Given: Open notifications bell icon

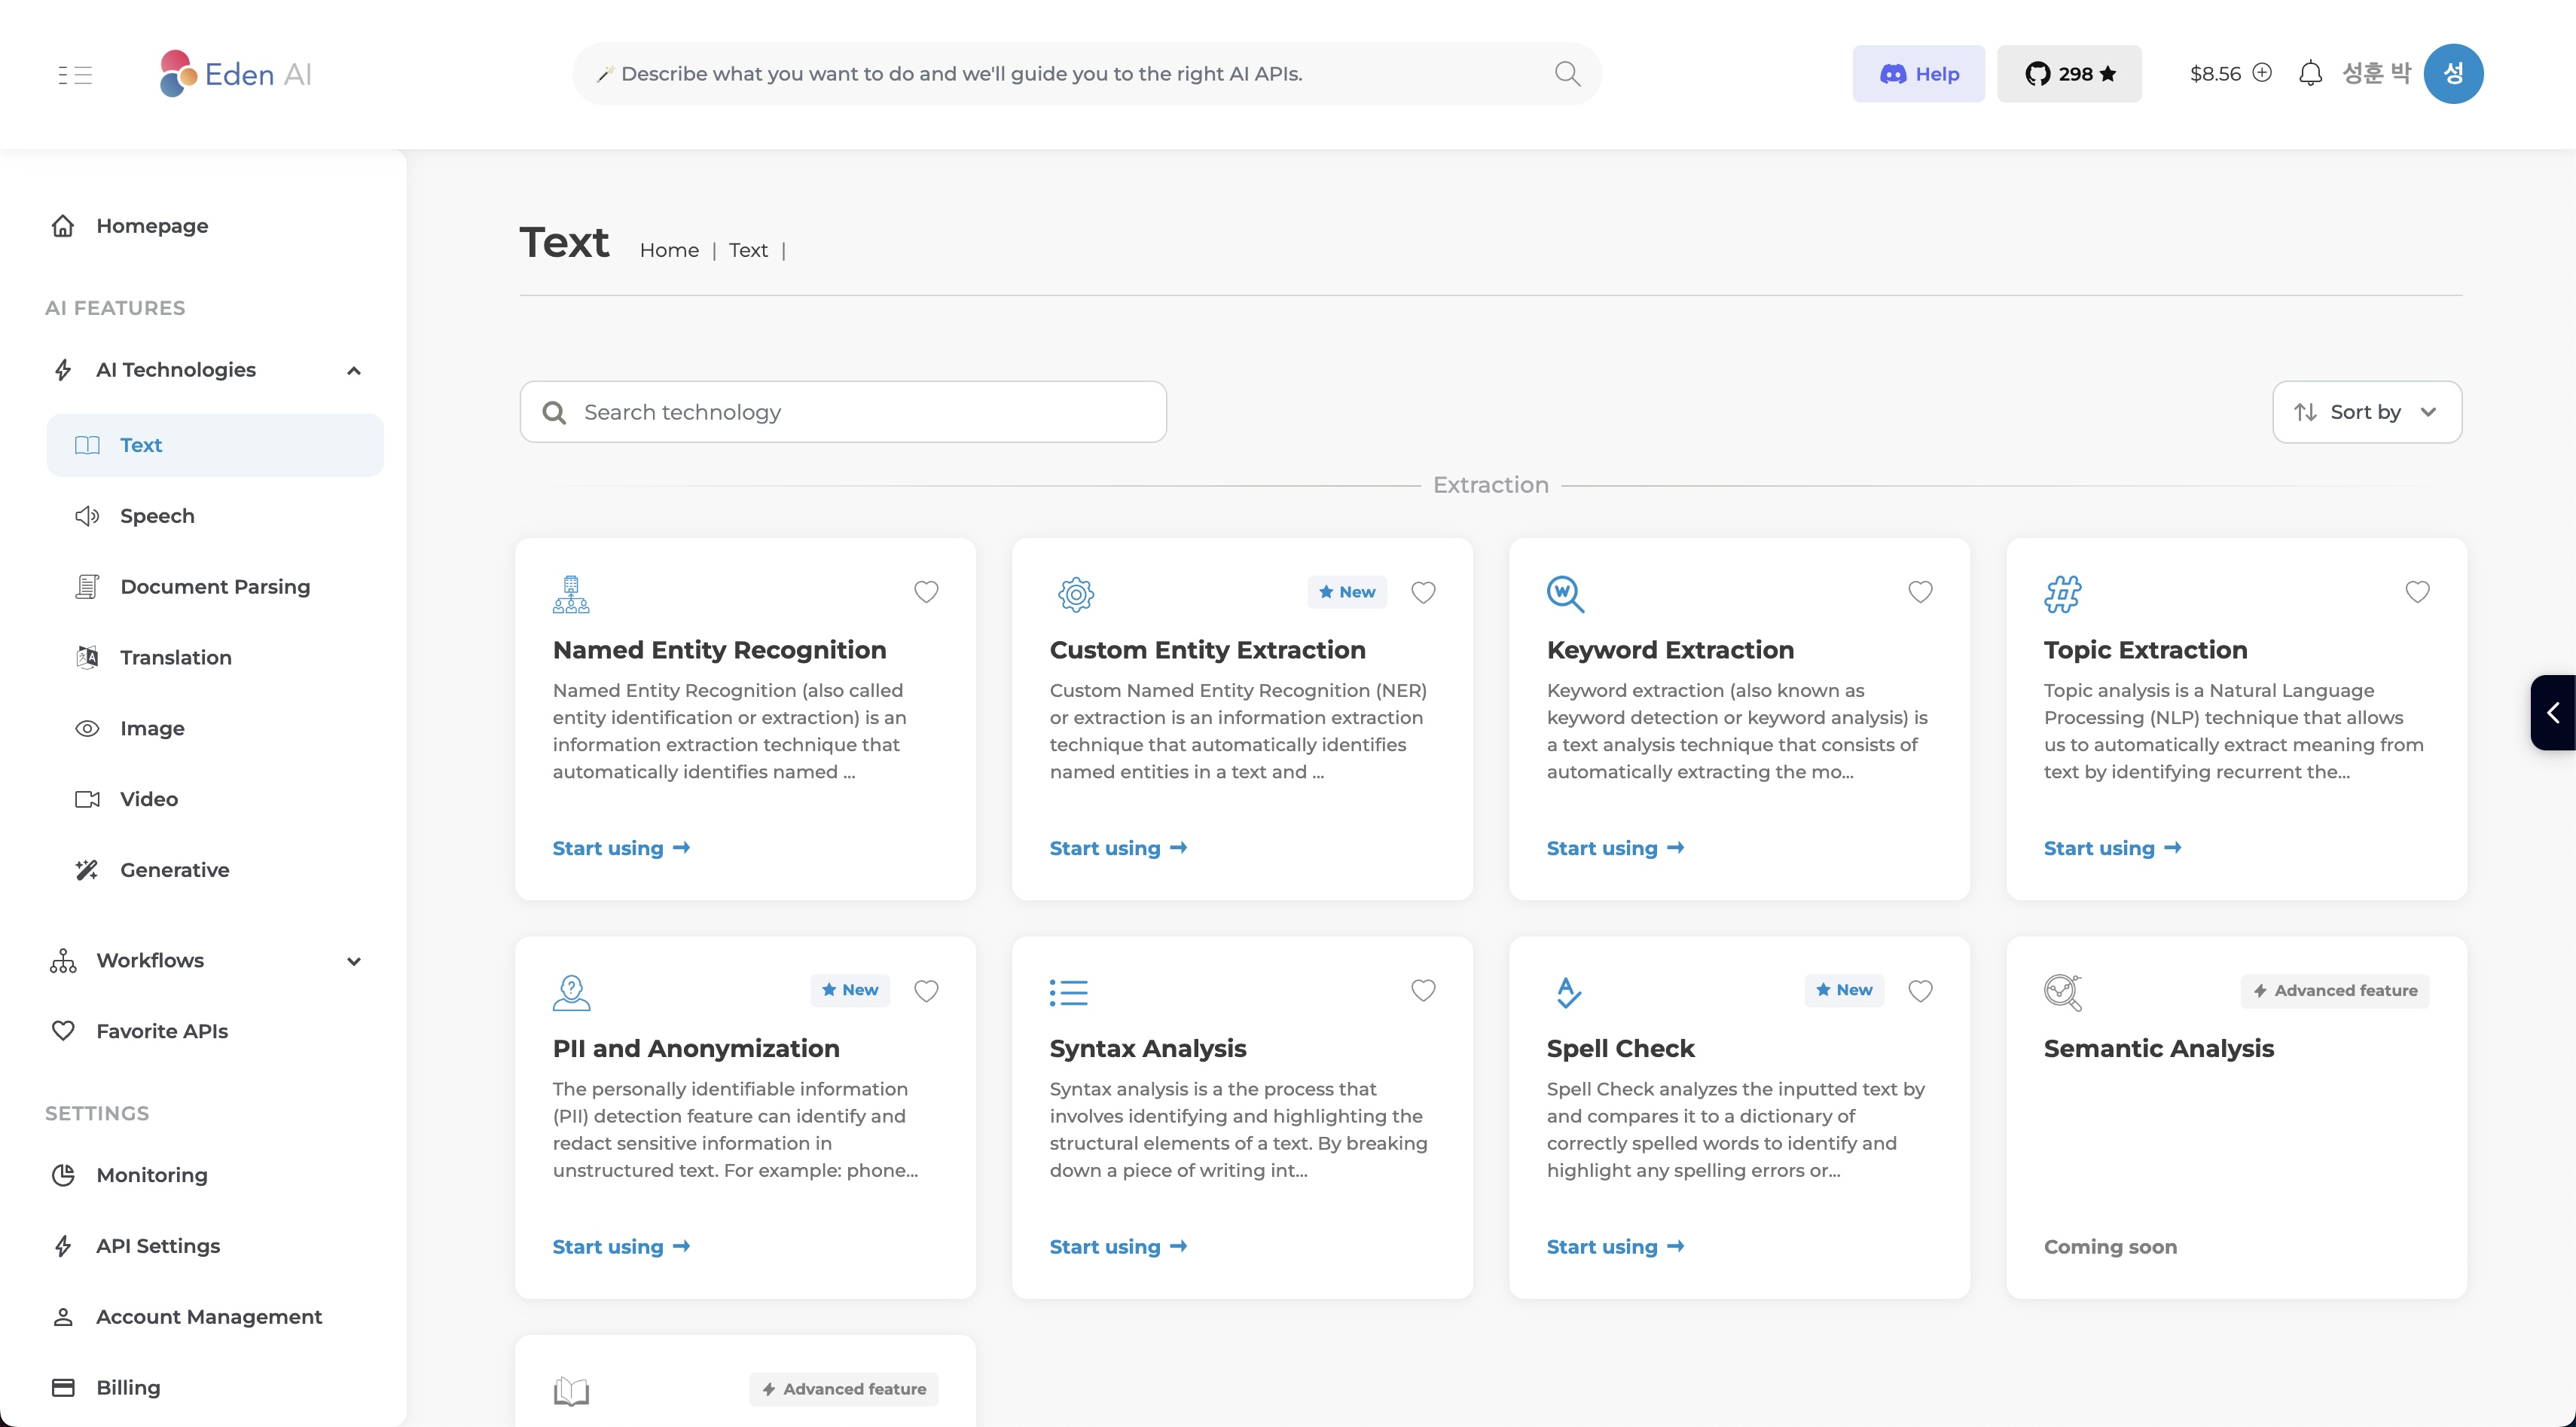Looking at the screenshot, I should [x=2310, y=74].
